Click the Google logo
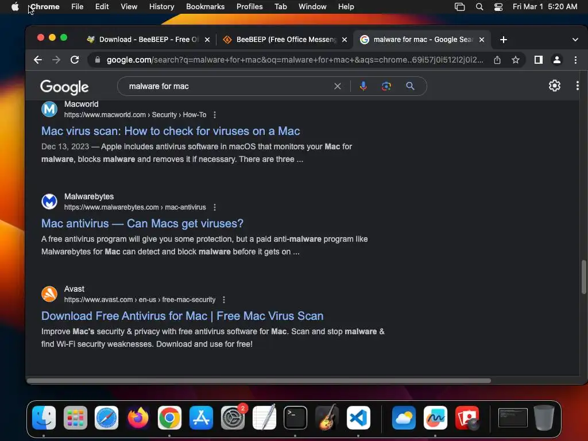588x441 pixels. click(64, 87)
